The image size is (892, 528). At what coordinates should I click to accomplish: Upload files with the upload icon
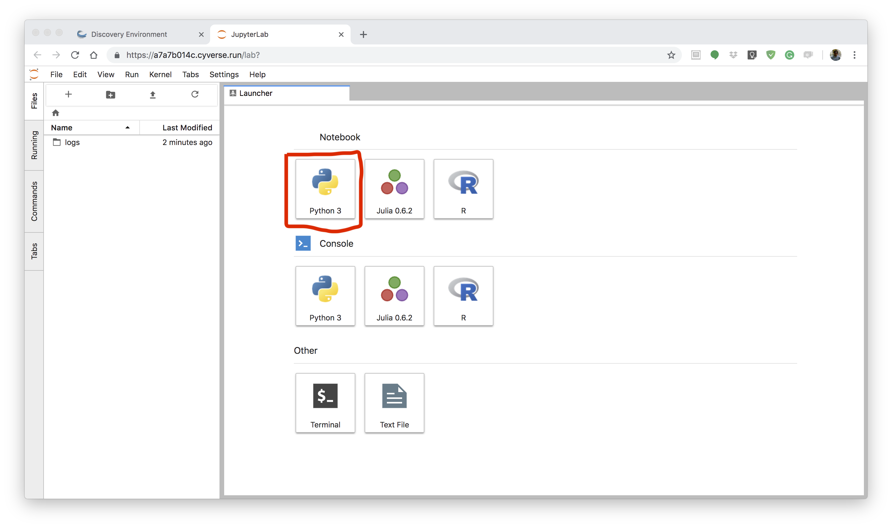(153, 94)
